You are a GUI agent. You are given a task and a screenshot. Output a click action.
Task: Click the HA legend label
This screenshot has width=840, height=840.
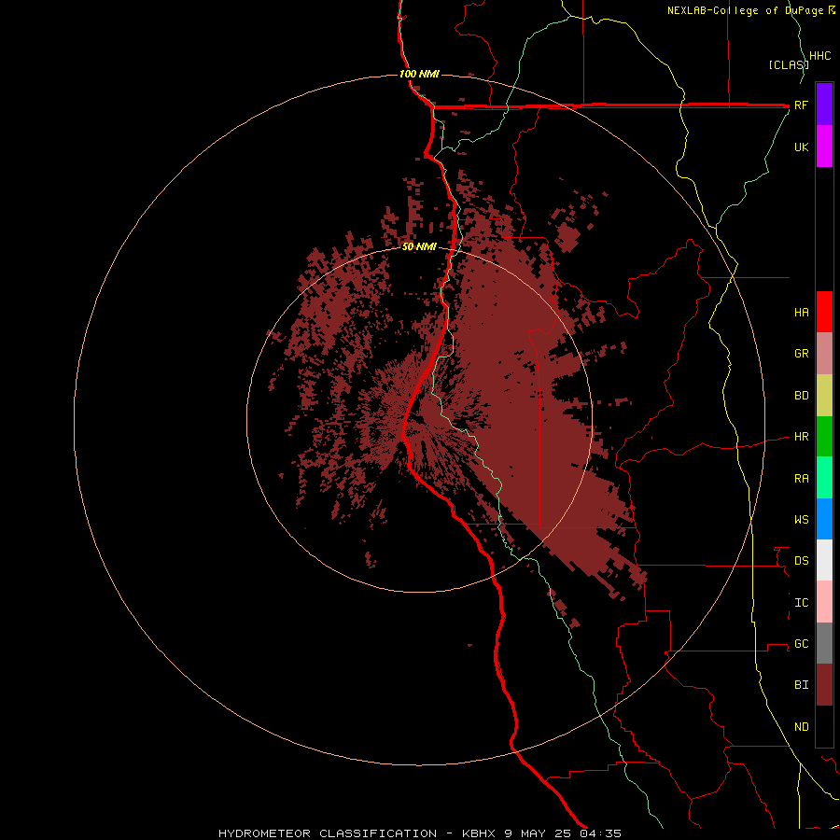[x=801, y=312]
